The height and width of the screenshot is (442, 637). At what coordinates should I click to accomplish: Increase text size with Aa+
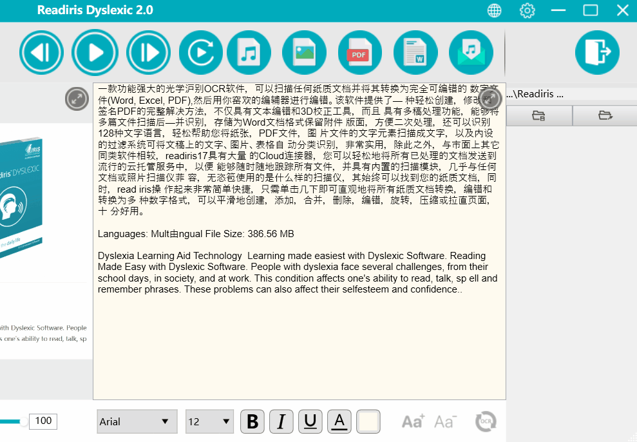point(413,421)
